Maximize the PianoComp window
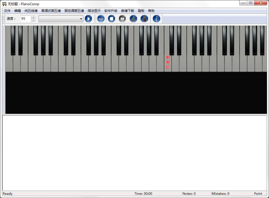The height and width of the screenshot is (198, 269). (251, 3)
